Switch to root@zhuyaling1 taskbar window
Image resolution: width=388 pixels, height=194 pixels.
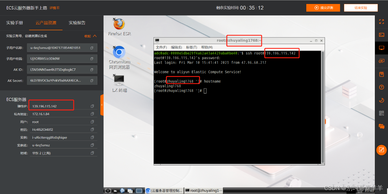203,190
